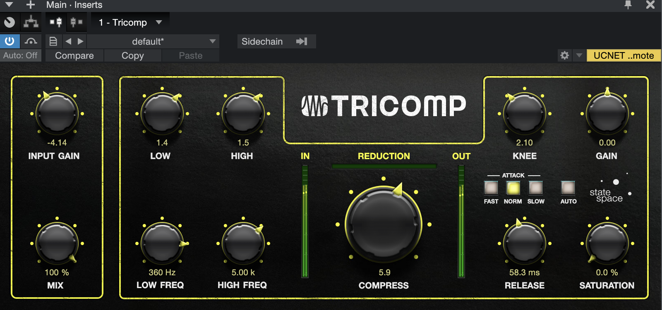Select the FAST attack button
This screenshot has width=662, height=310.
(x=491, y=188)
